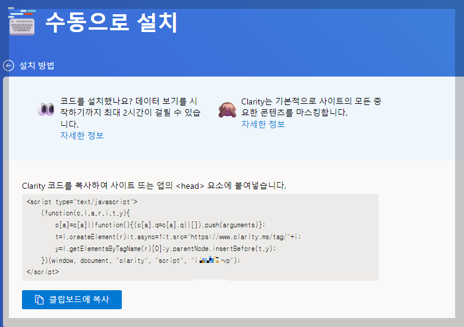Screen dimensions: 464x327
Task: Click the closing </script> line
Action: click(43, 272)
